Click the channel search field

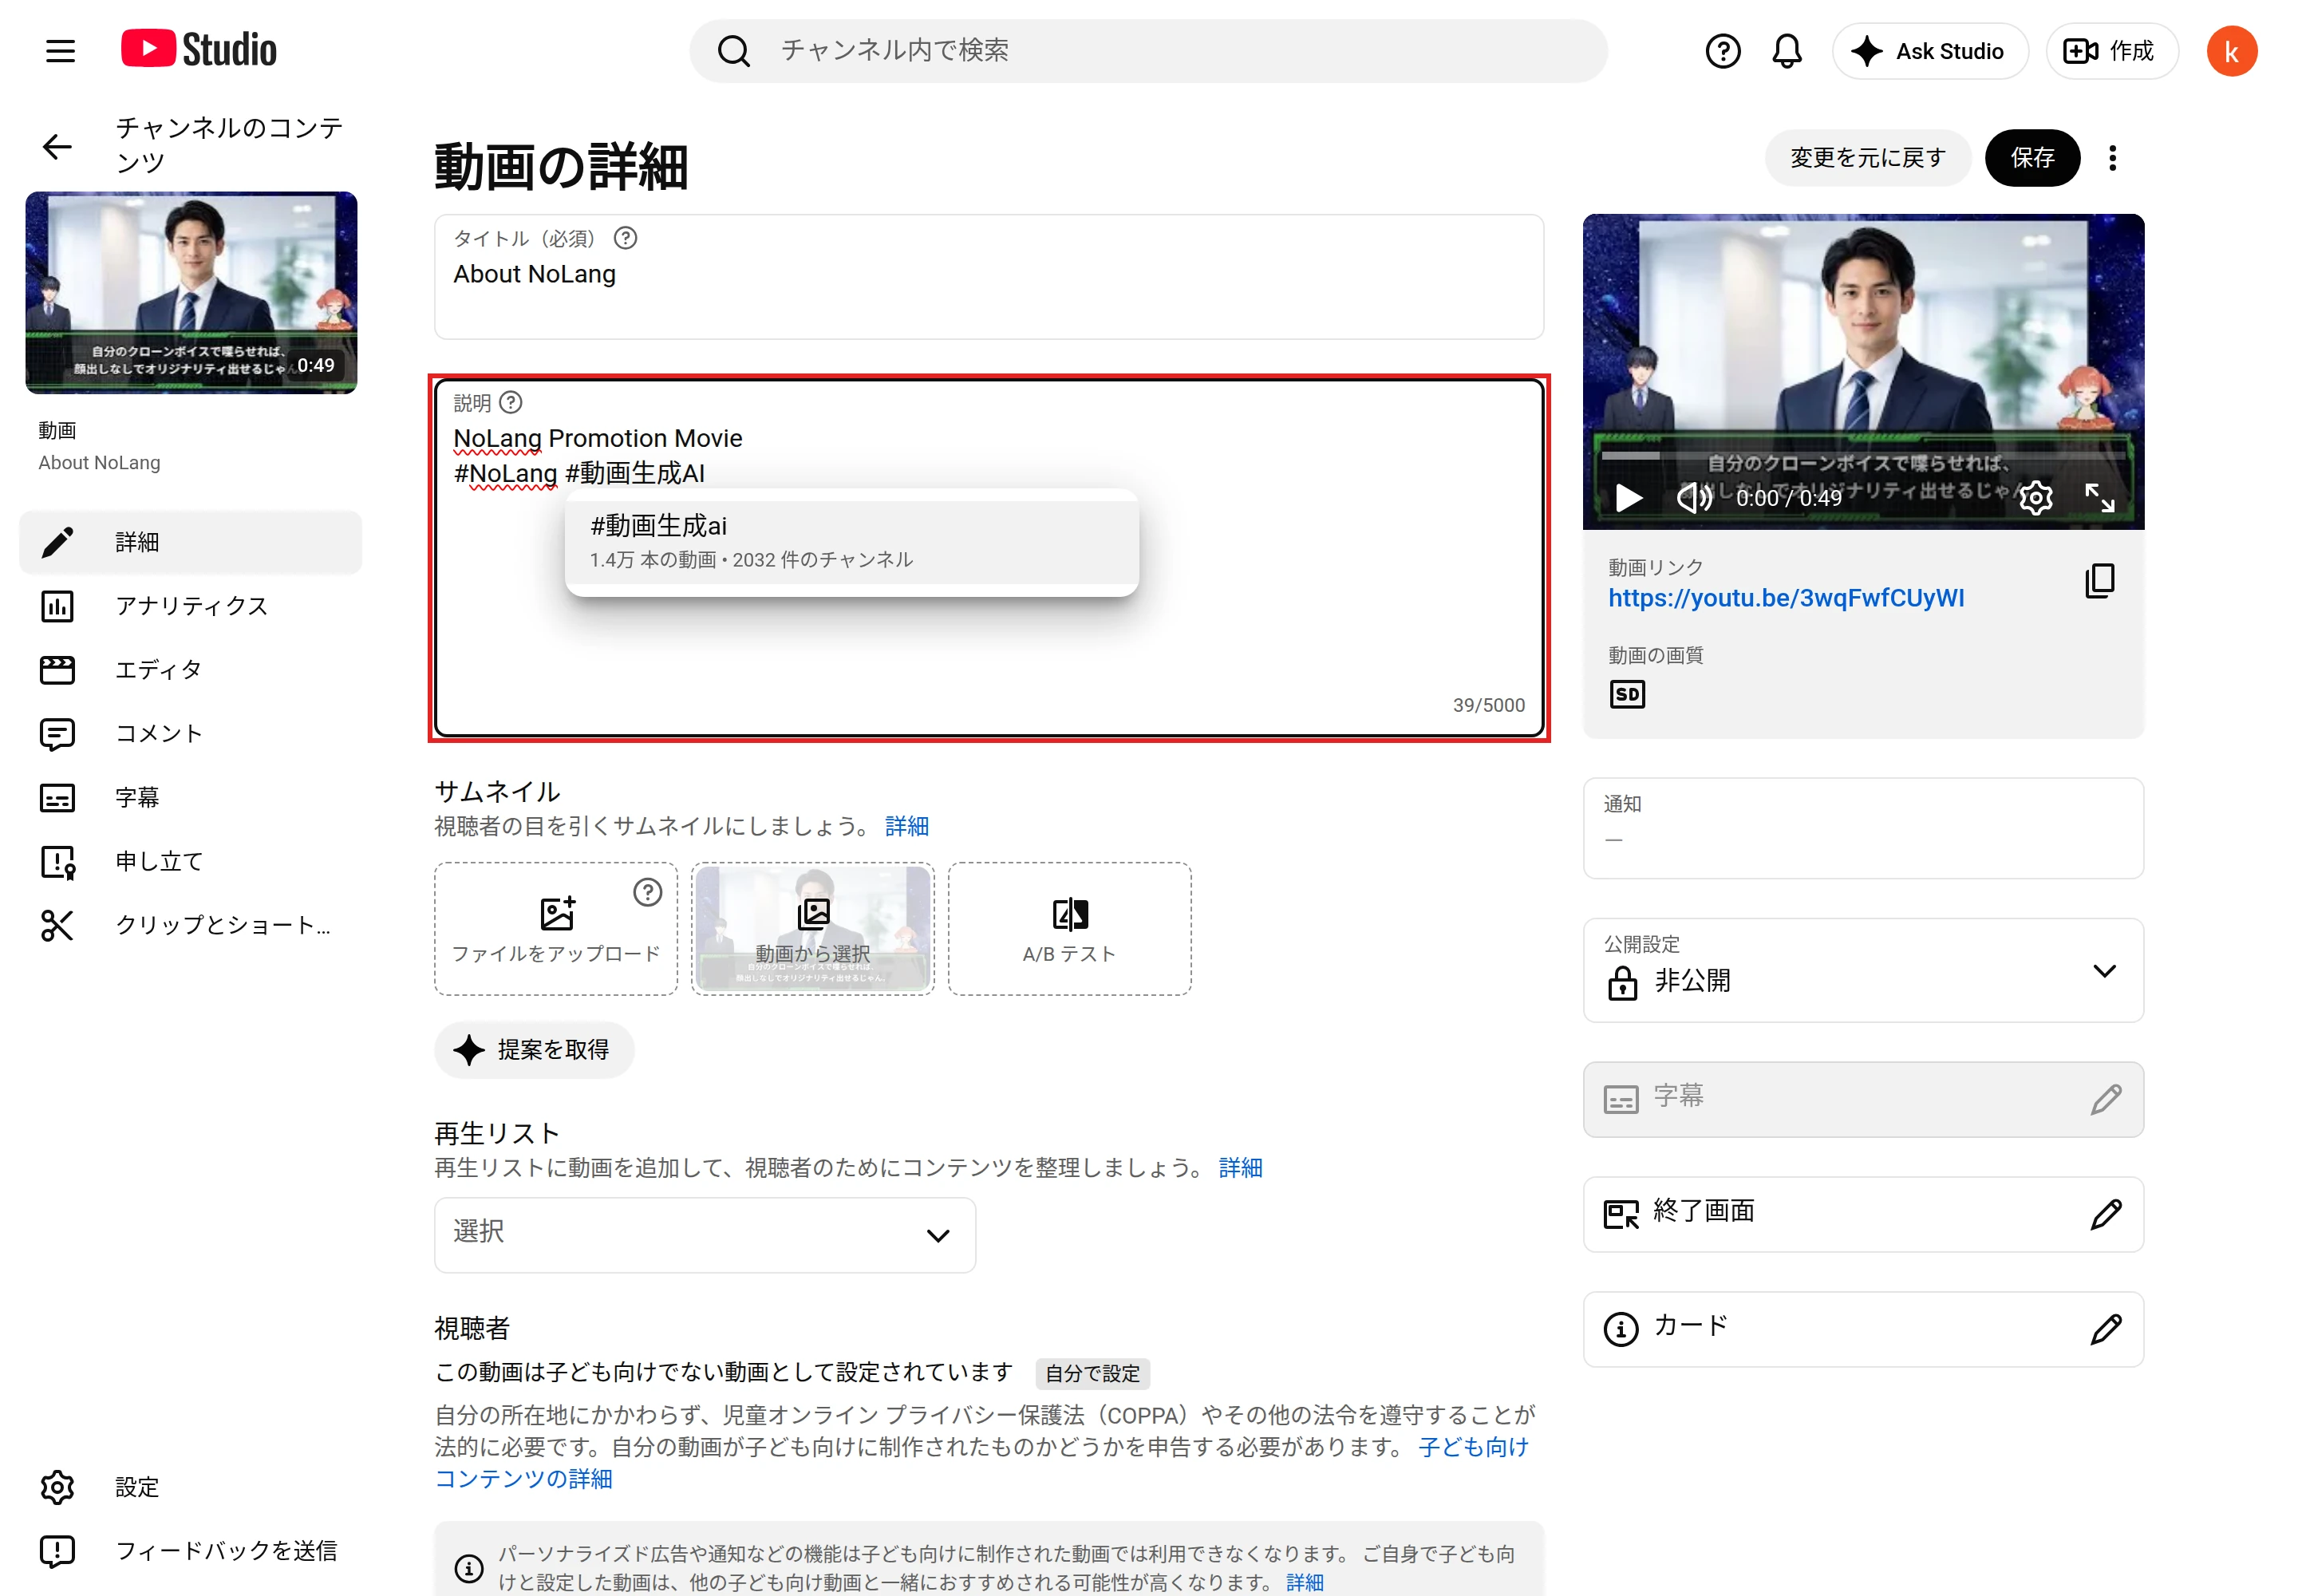[1147, 51]
